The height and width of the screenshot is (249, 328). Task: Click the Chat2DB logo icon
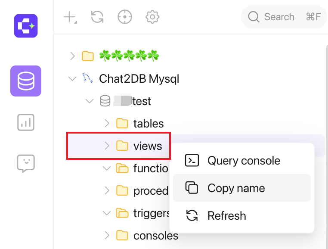click(x=26, y=26)
